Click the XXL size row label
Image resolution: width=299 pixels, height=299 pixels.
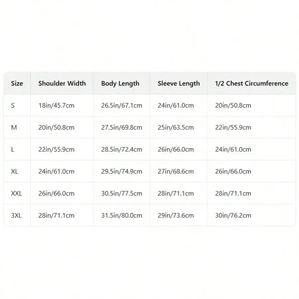(16, 193)
